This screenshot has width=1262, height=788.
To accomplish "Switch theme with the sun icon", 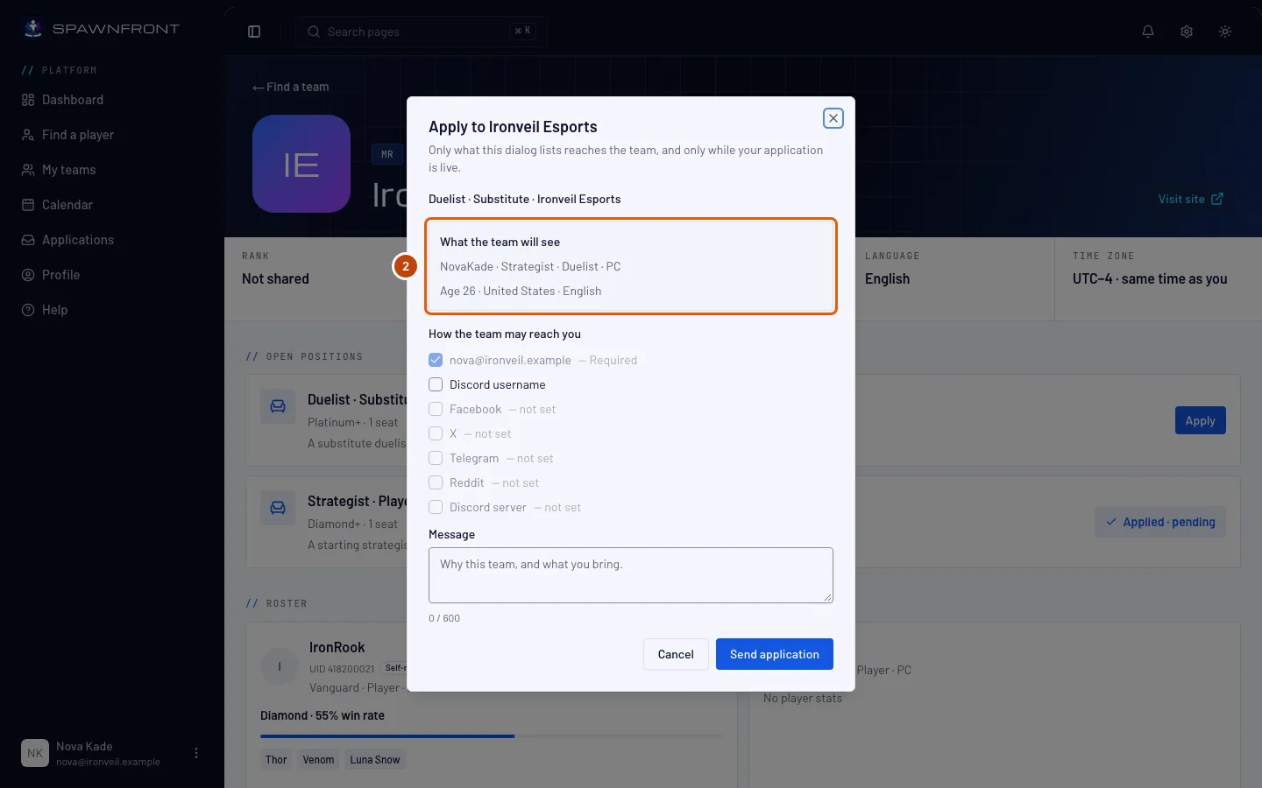I will tap(1225, 32).
